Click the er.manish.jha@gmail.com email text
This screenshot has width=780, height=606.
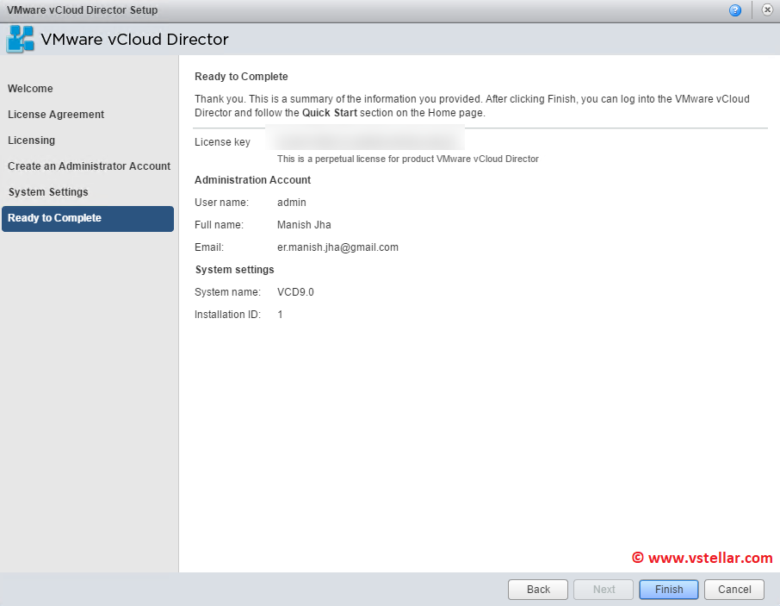337,247
